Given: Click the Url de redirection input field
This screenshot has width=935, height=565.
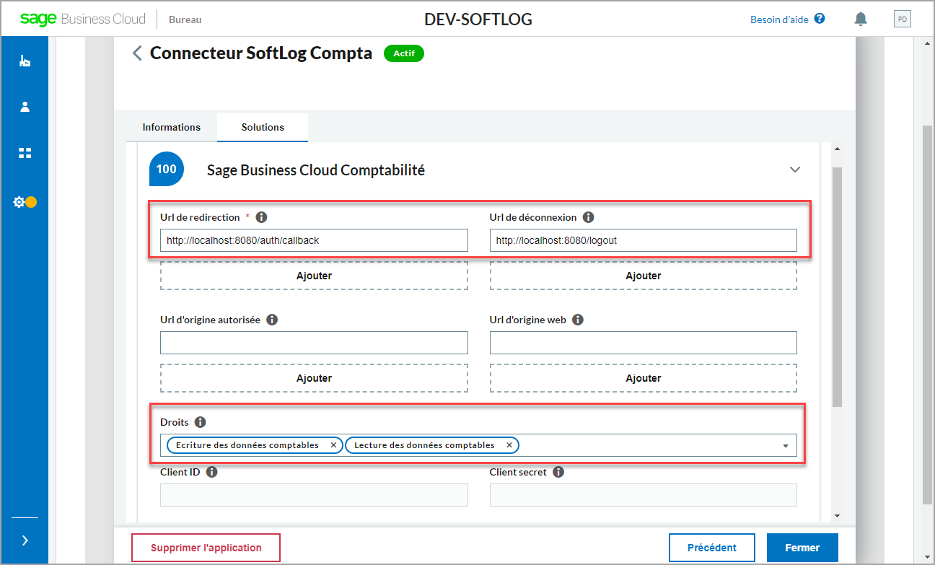Looking at the screenshot, I should pos(314,240).
